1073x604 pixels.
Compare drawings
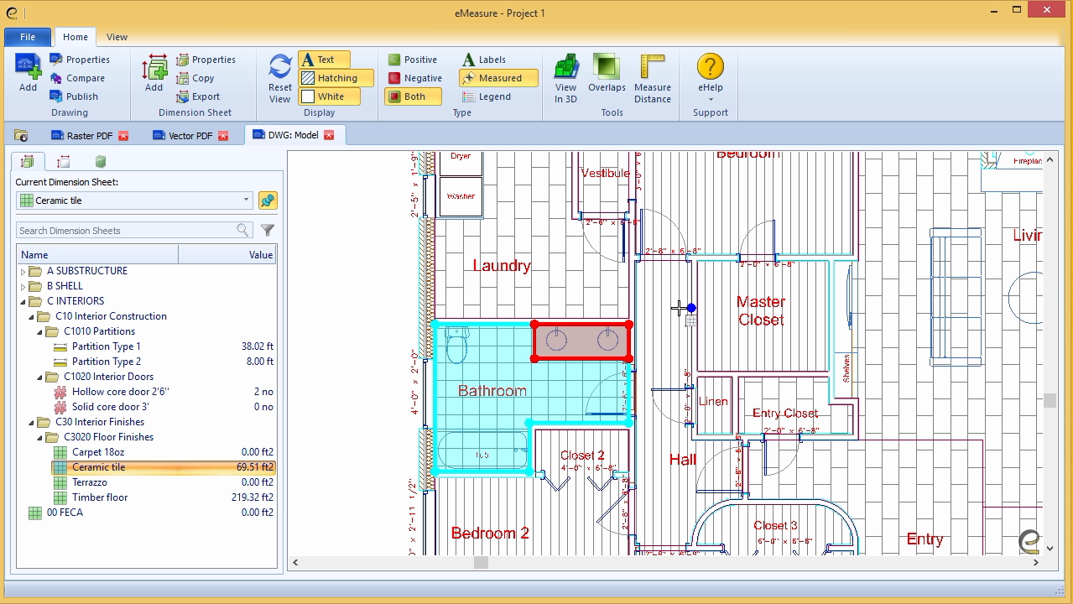tap(77, 78)
